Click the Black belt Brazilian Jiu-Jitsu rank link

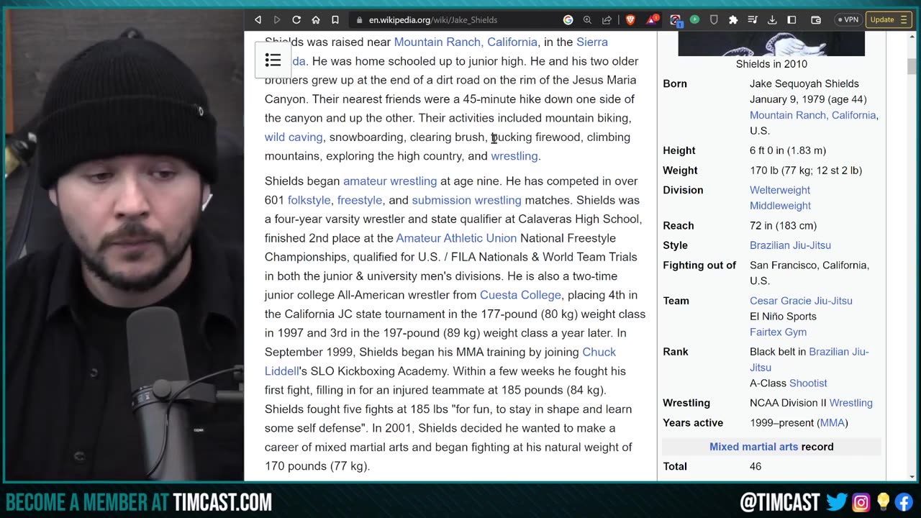click(x=809, y=359)
